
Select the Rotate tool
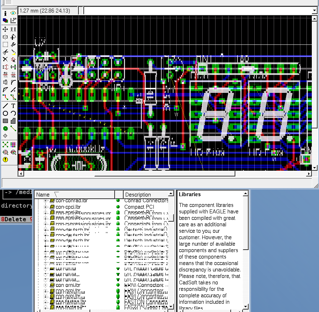point(13,37)
